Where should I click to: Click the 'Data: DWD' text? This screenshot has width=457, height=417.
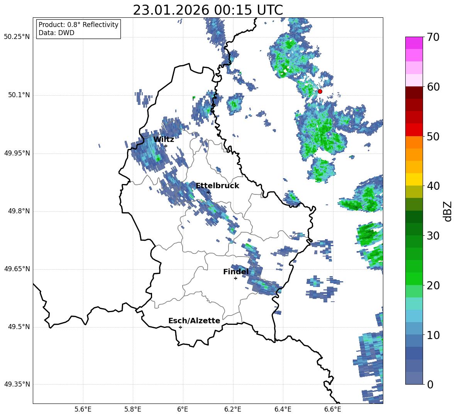pos(56,33)
